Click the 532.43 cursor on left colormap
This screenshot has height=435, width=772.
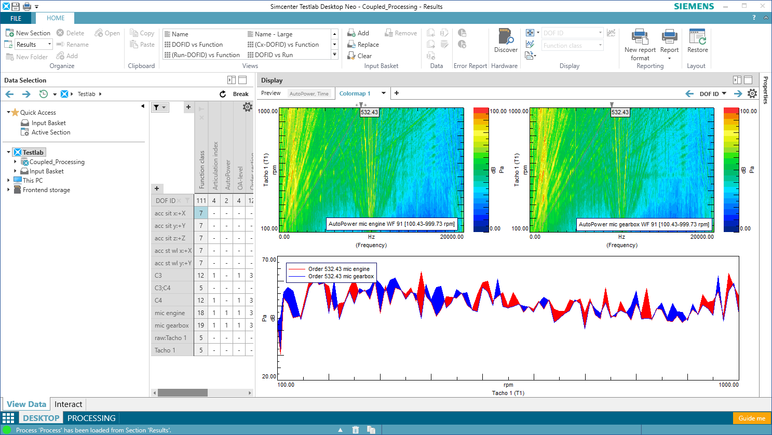[369, 112]
